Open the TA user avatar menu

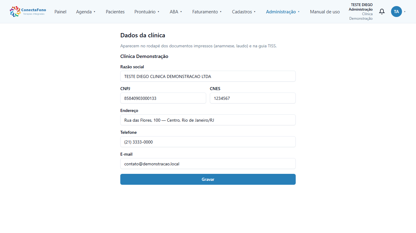pyautogui.click(x=396, y=12)
